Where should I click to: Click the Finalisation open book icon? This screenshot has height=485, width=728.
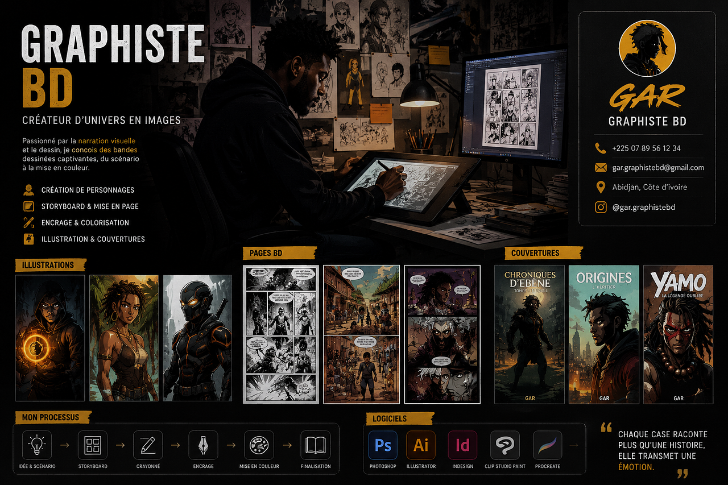(x=316, y=445)
